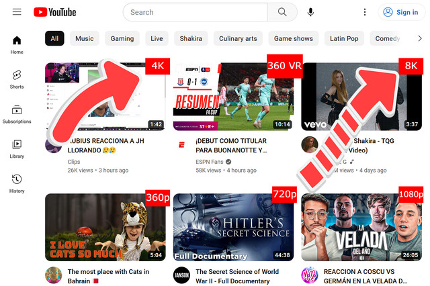
Task: Click "26K views • 3 hours ago" text
Action: click(98, 171)
